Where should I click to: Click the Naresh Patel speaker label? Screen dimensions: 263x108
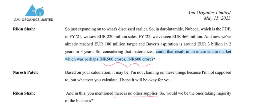(x=25, y=72)
